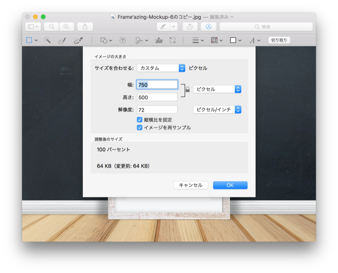The image size is (338, 273).
Task: Click the 幅 width field showing 750
Action: pos(157,85)
